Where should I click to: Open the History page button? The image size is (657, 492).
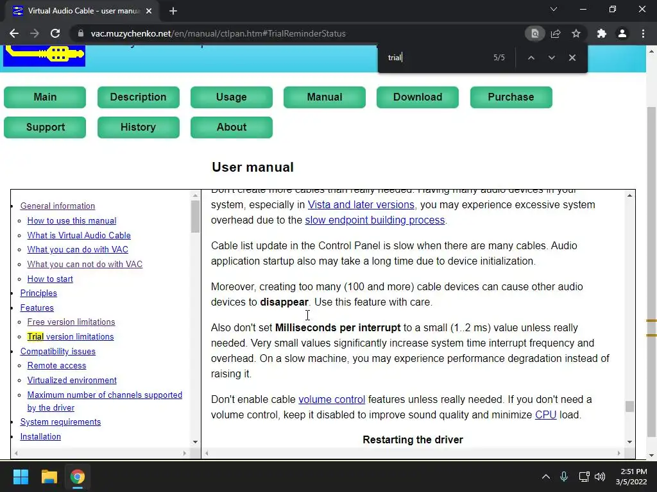coord(139,127)
